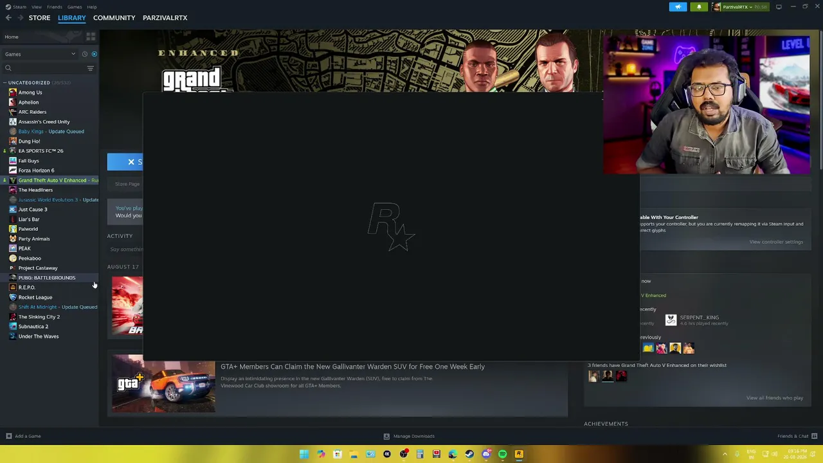Open the PARZIVALRTX profile tab

[165, 18]
